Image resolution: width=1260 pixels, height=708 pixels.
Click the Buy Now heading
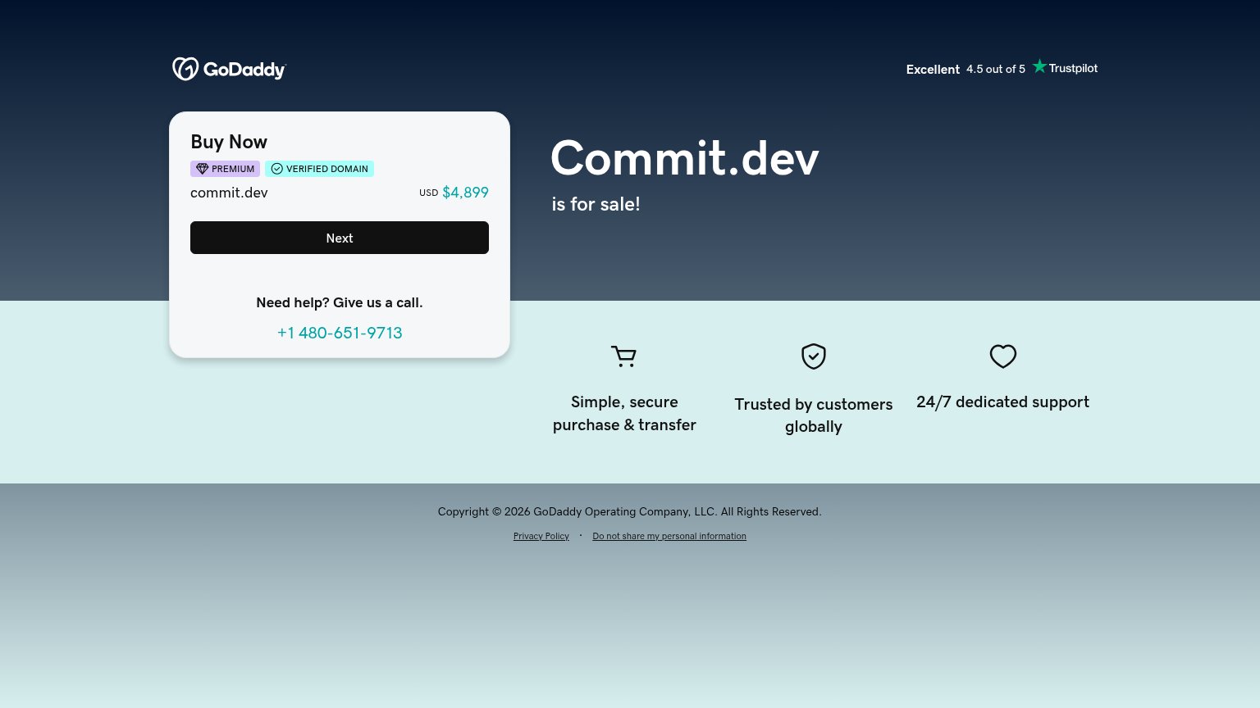[229, 142]
